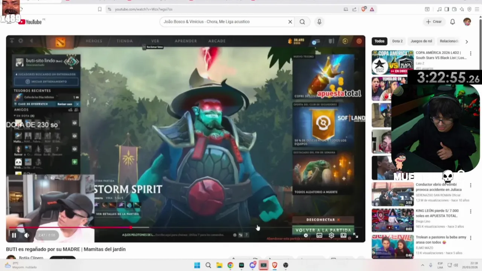482x271 pixels.
Task: Run the search with the magnifier button
Action: tap(302, 22)
